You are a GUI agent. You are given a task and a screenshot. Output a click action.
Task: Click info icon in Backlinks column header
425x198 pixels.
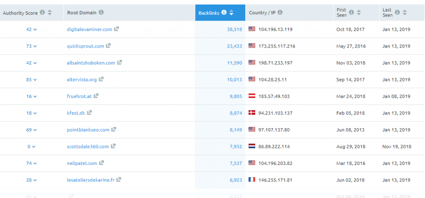click(224, 12)
